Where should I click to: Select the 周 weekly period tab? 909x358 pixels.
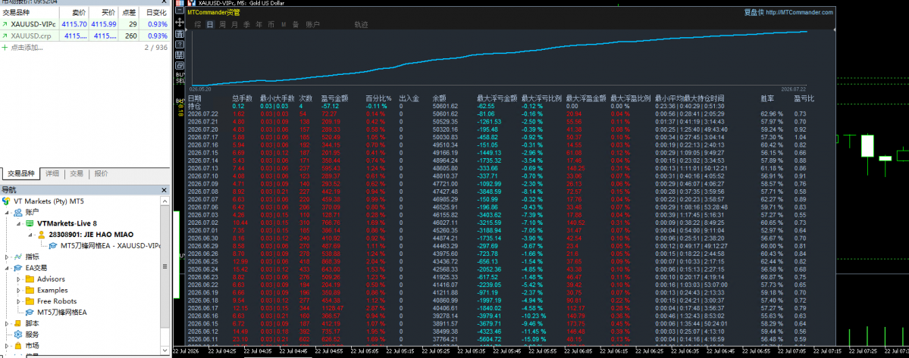(223, 25)
